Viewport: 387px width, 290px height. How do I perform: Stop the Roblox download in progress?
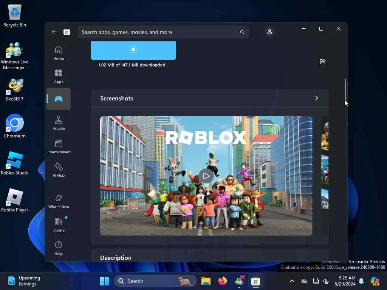click(133, 49)
